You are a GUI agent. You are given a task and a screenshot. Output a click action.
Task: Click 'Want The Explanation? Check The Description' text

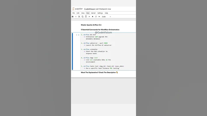click(98, 72)
